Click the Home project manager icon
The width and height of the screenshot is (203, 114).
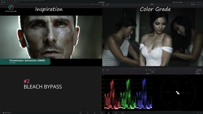coord(198,113)
